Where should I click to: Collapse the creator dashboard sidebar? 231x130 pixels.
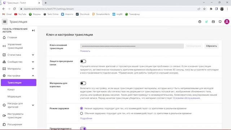point(33,30)
